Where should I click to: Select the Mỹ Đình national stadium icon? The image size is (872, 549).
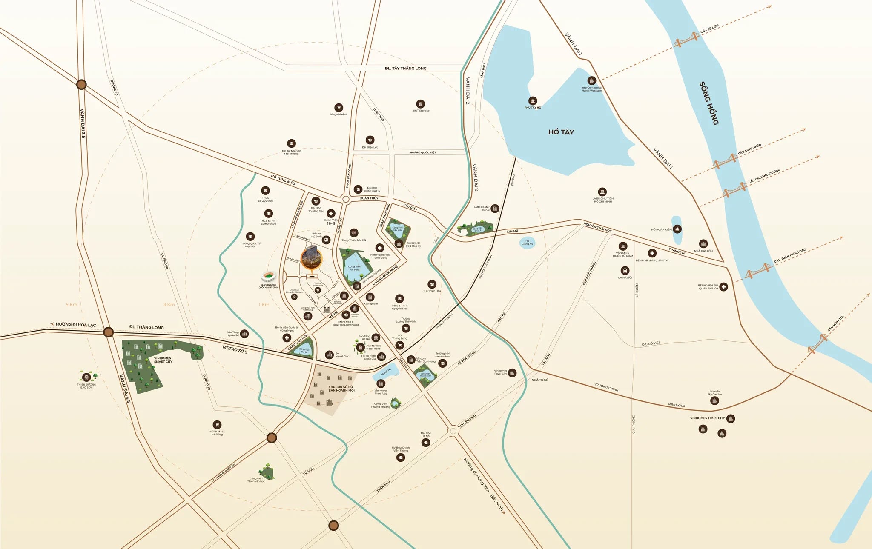(268, 277)
